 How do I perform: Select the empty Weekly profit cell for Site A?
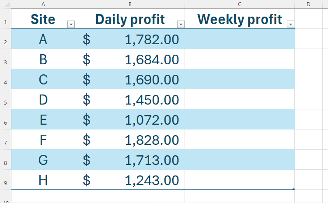click(240, 39)
